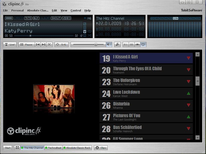This screenshot has width=206, height=154.
Task: Select the 64k bitrate
Action: [166, 18]
